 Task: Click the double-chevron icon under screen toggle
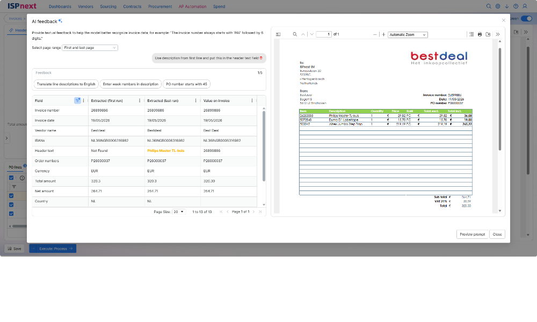click(x=526, y=32)
